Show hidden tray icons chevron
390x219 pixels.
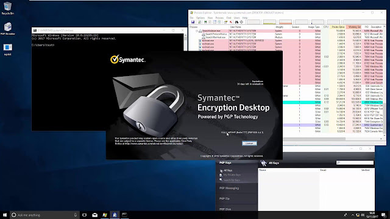click(352, 215)
